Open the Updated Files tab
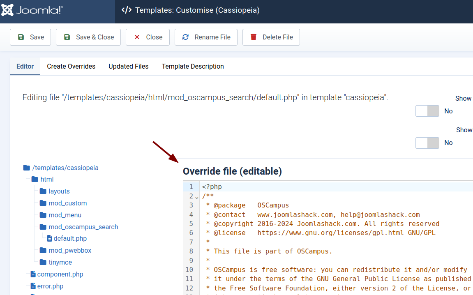 tap(129, 67)
